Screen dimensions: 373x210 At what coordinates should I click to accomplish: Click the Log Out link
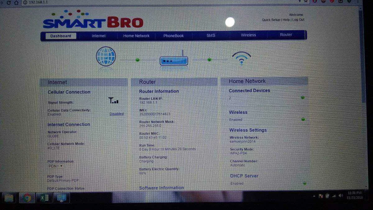pos(298,20)
